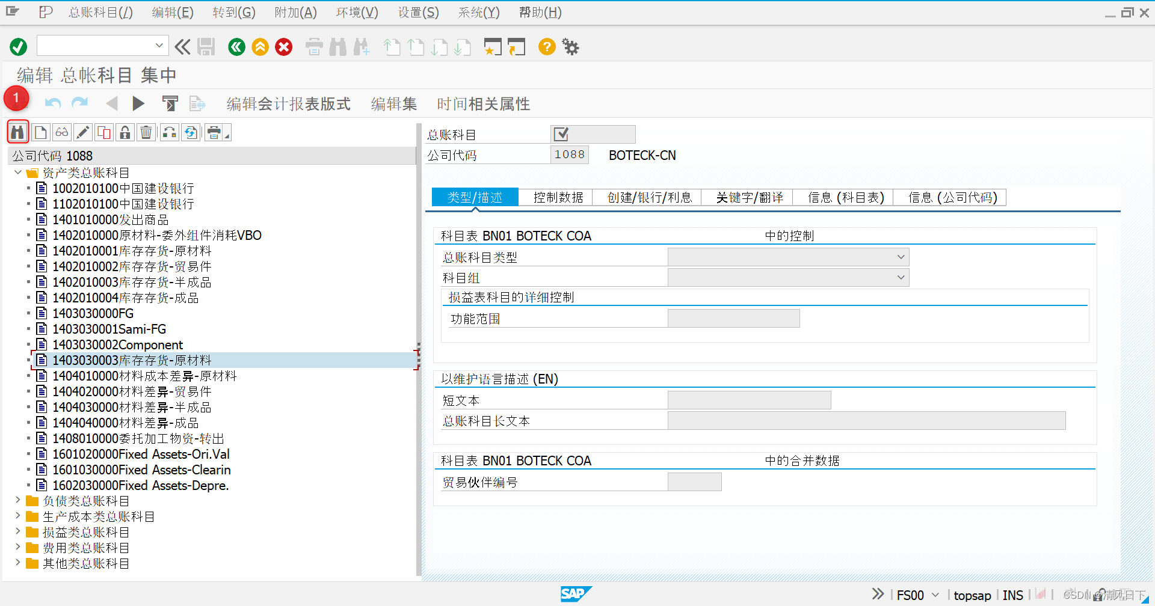Click the Redo arrow icon
This screenshot has width=1155, height=606.
(x=79, y=103)
